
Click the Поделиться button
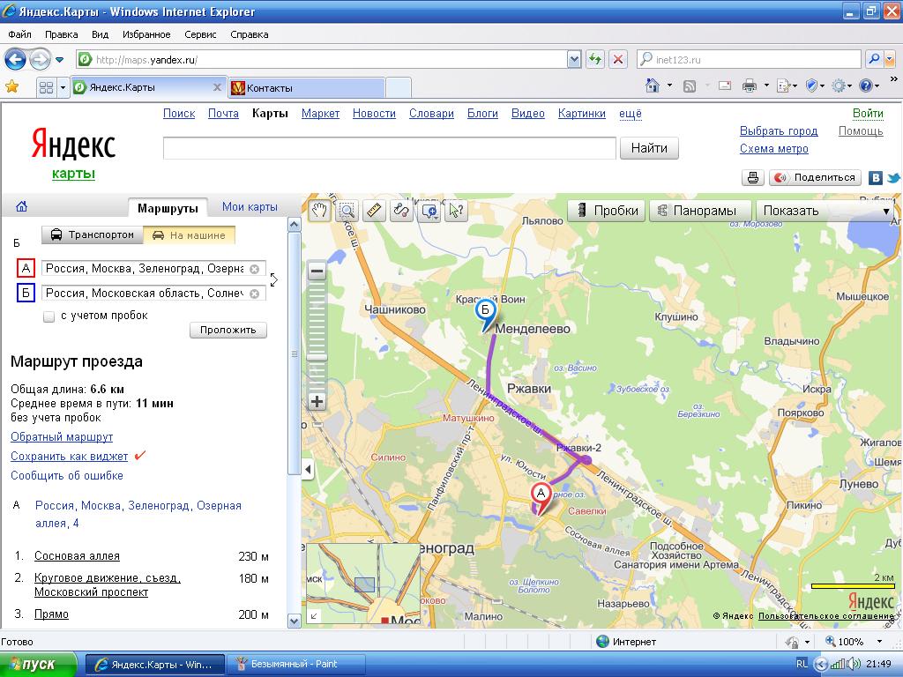point(816,177)
